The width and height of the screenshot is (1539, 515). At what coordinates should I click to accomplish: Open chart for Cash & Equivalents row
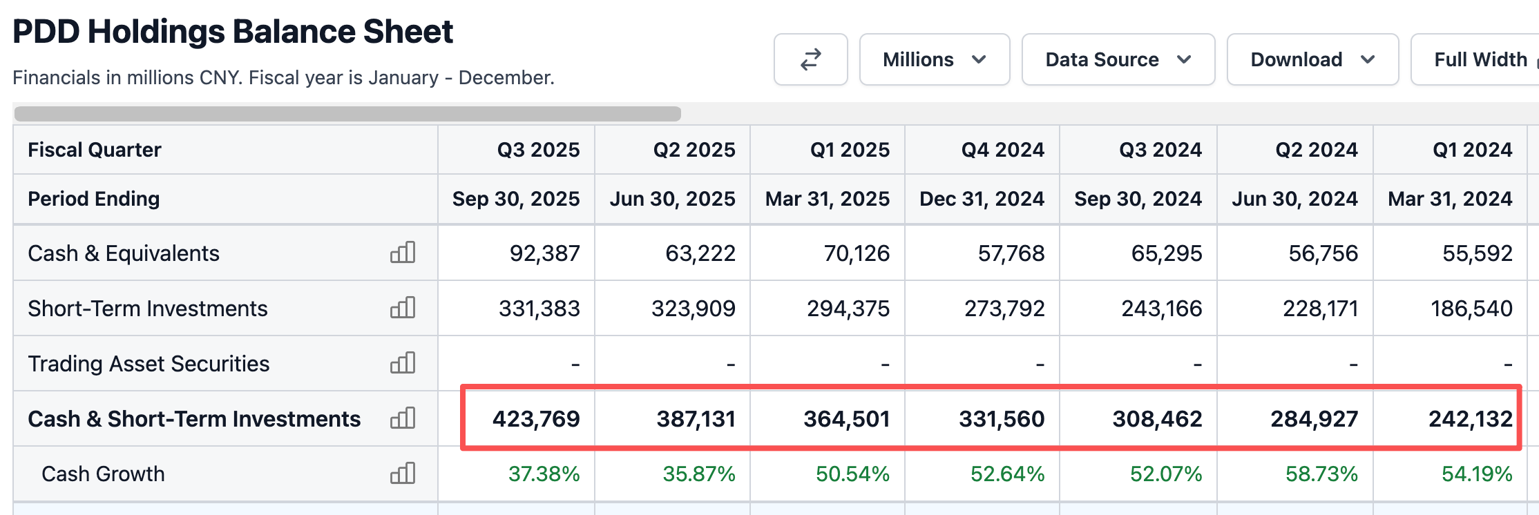click(403, 253)
